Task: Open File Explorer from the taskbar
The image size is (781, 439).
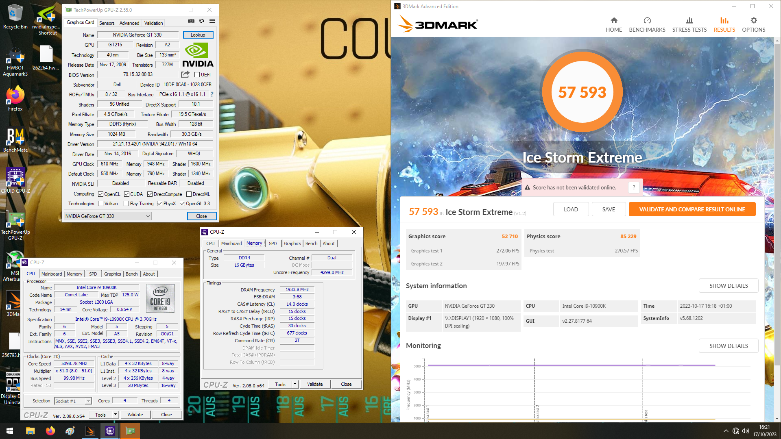Action: [x=30, y=431]
